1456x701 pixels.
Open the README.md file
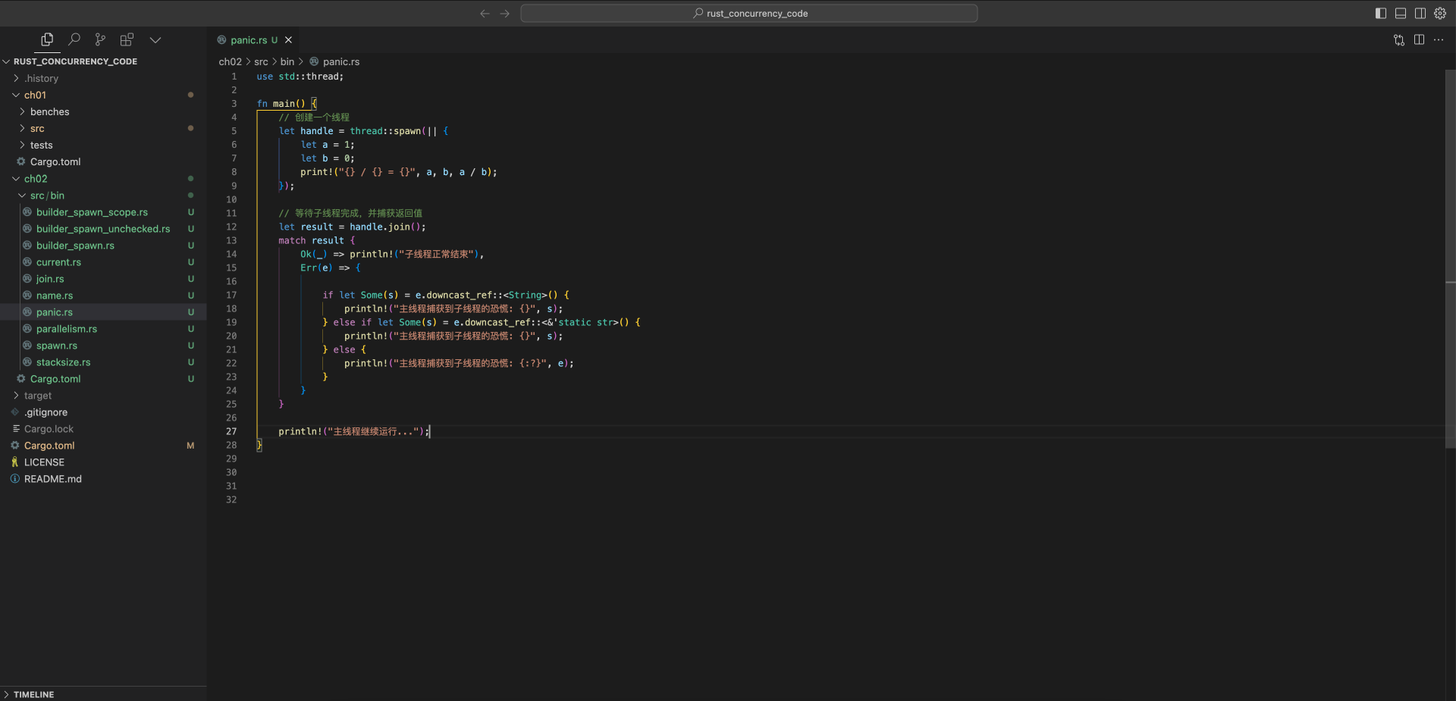tap(103, 479)
